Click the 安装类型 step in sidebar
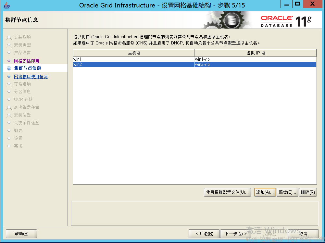Viewport: 325px width, 243px height. point(22,45)
